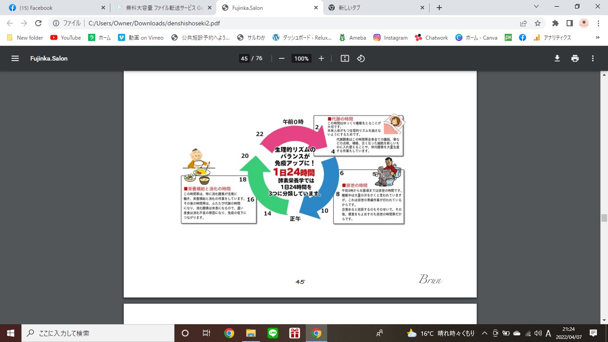Screen dimensions: 608x342
Task: Open the px icon bookmark
Action: (508, 38)
